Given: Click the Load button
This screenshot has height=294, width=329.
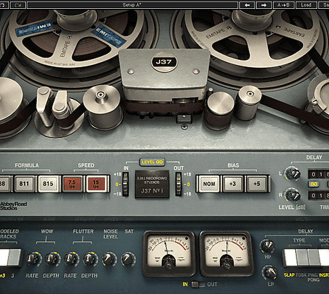Looking at the screenshot, I should [x=306, y=5].
